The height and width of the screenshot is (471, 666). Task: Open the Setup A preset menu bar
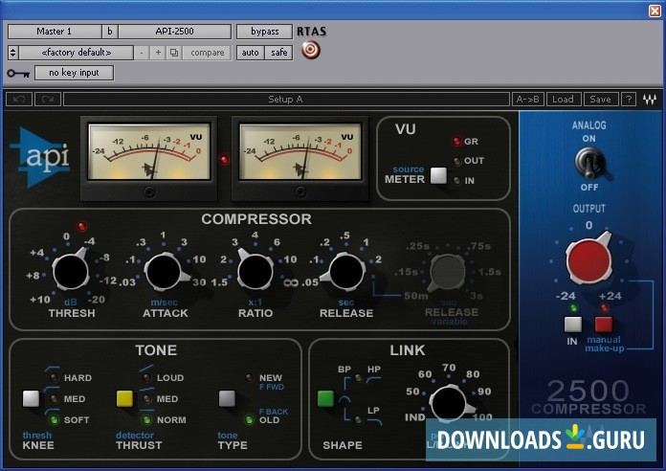pyautogui.click(x=285, y=99)
